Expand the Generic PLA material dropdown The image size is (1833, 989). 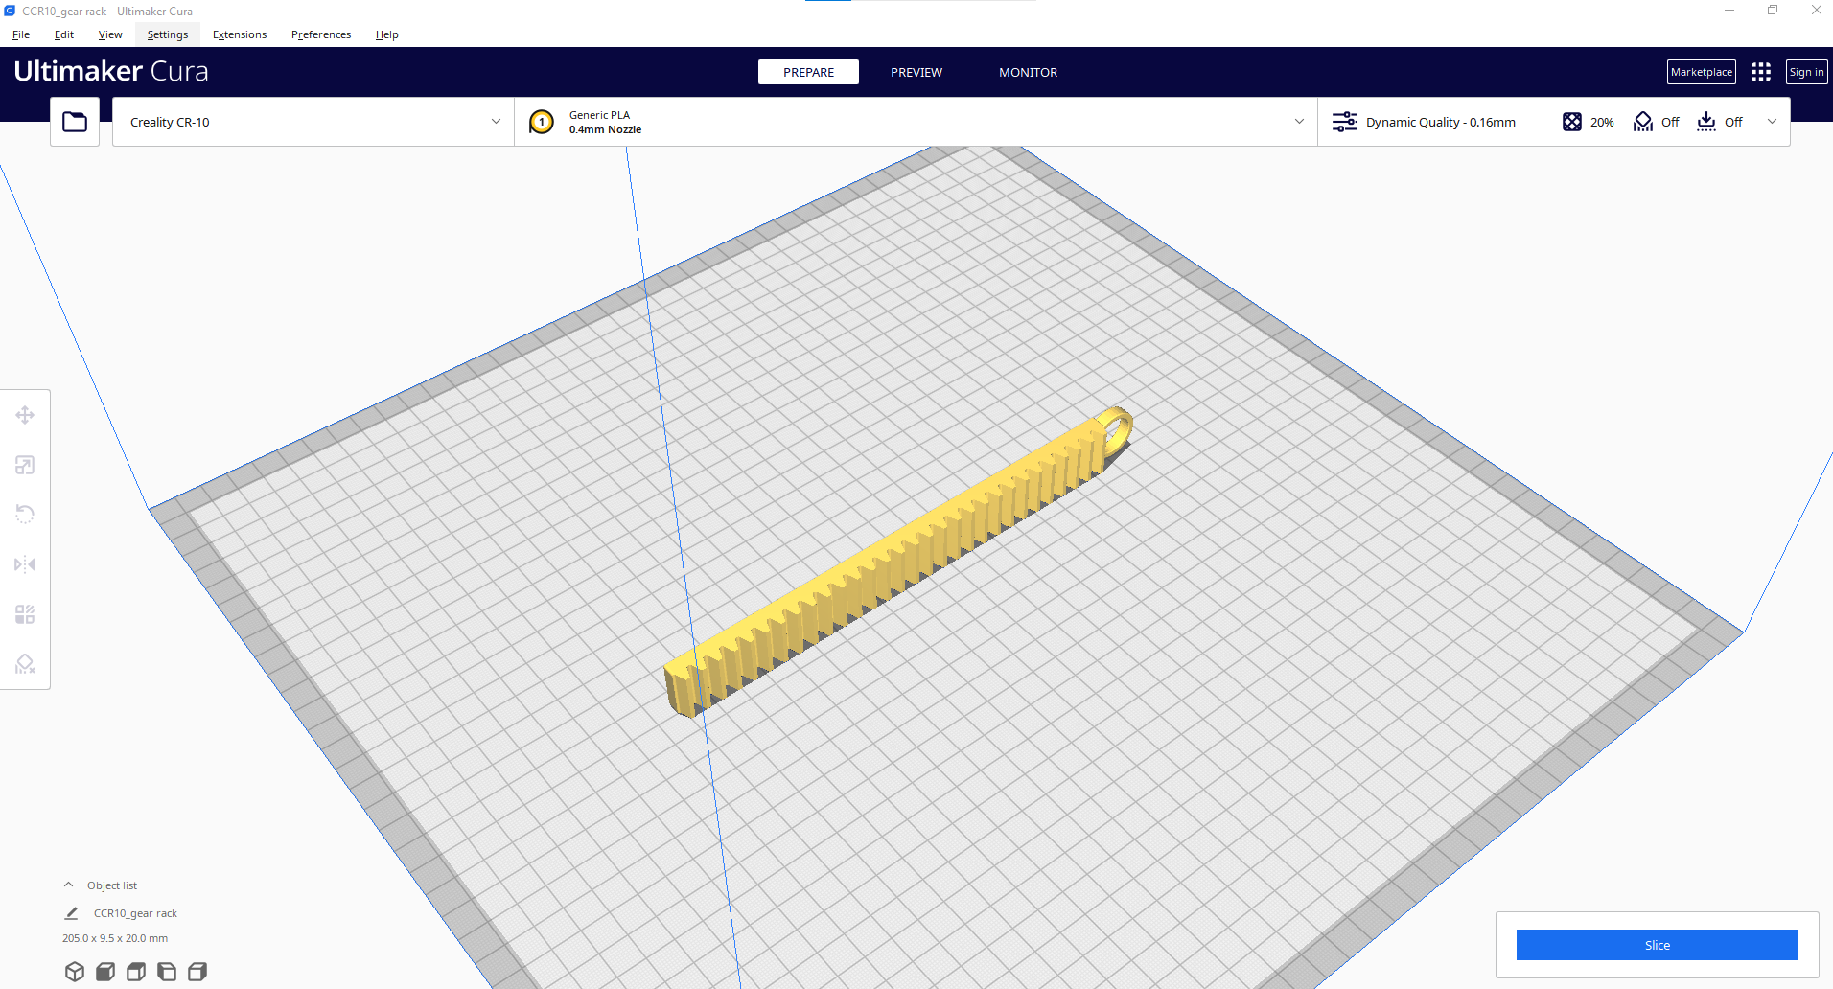(1299, 122)
